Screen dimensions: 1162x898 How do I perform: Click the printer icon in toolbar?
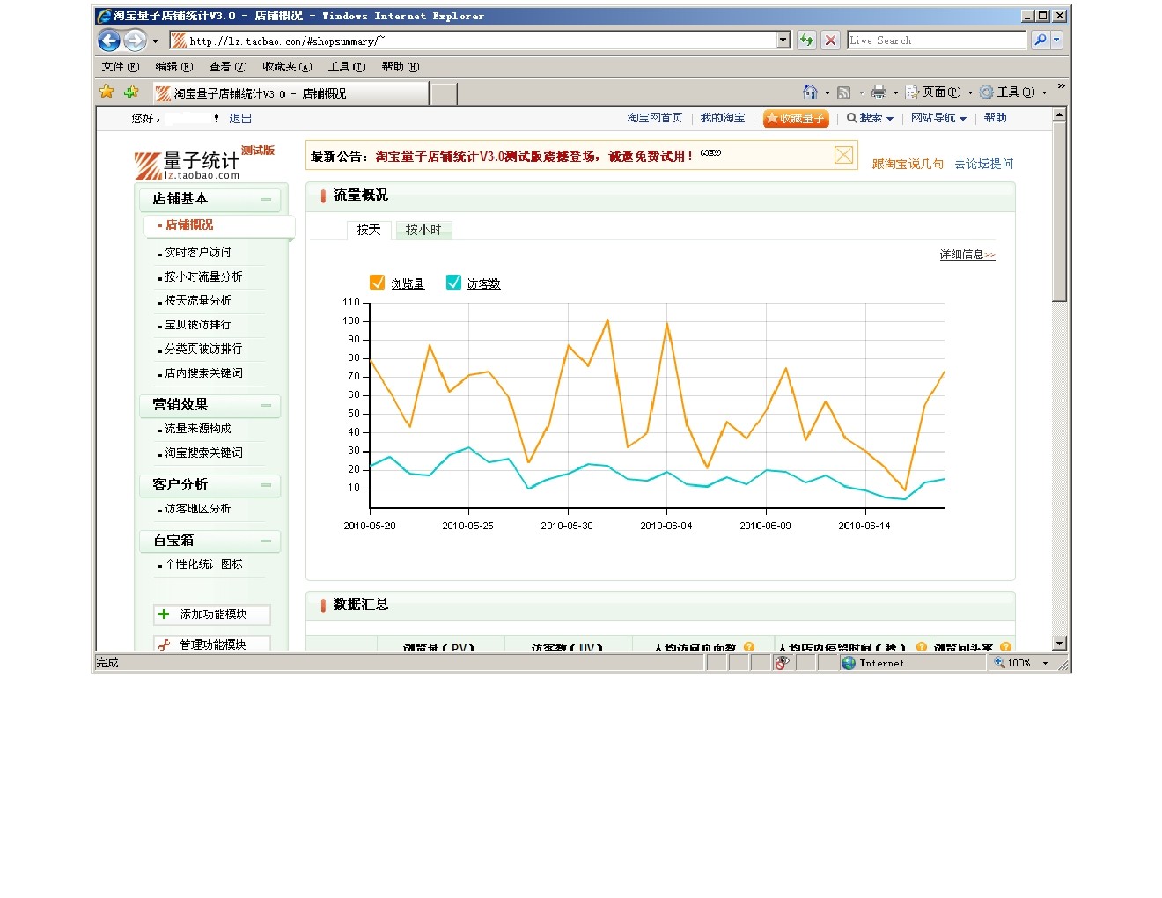click(x=879, y=92)
